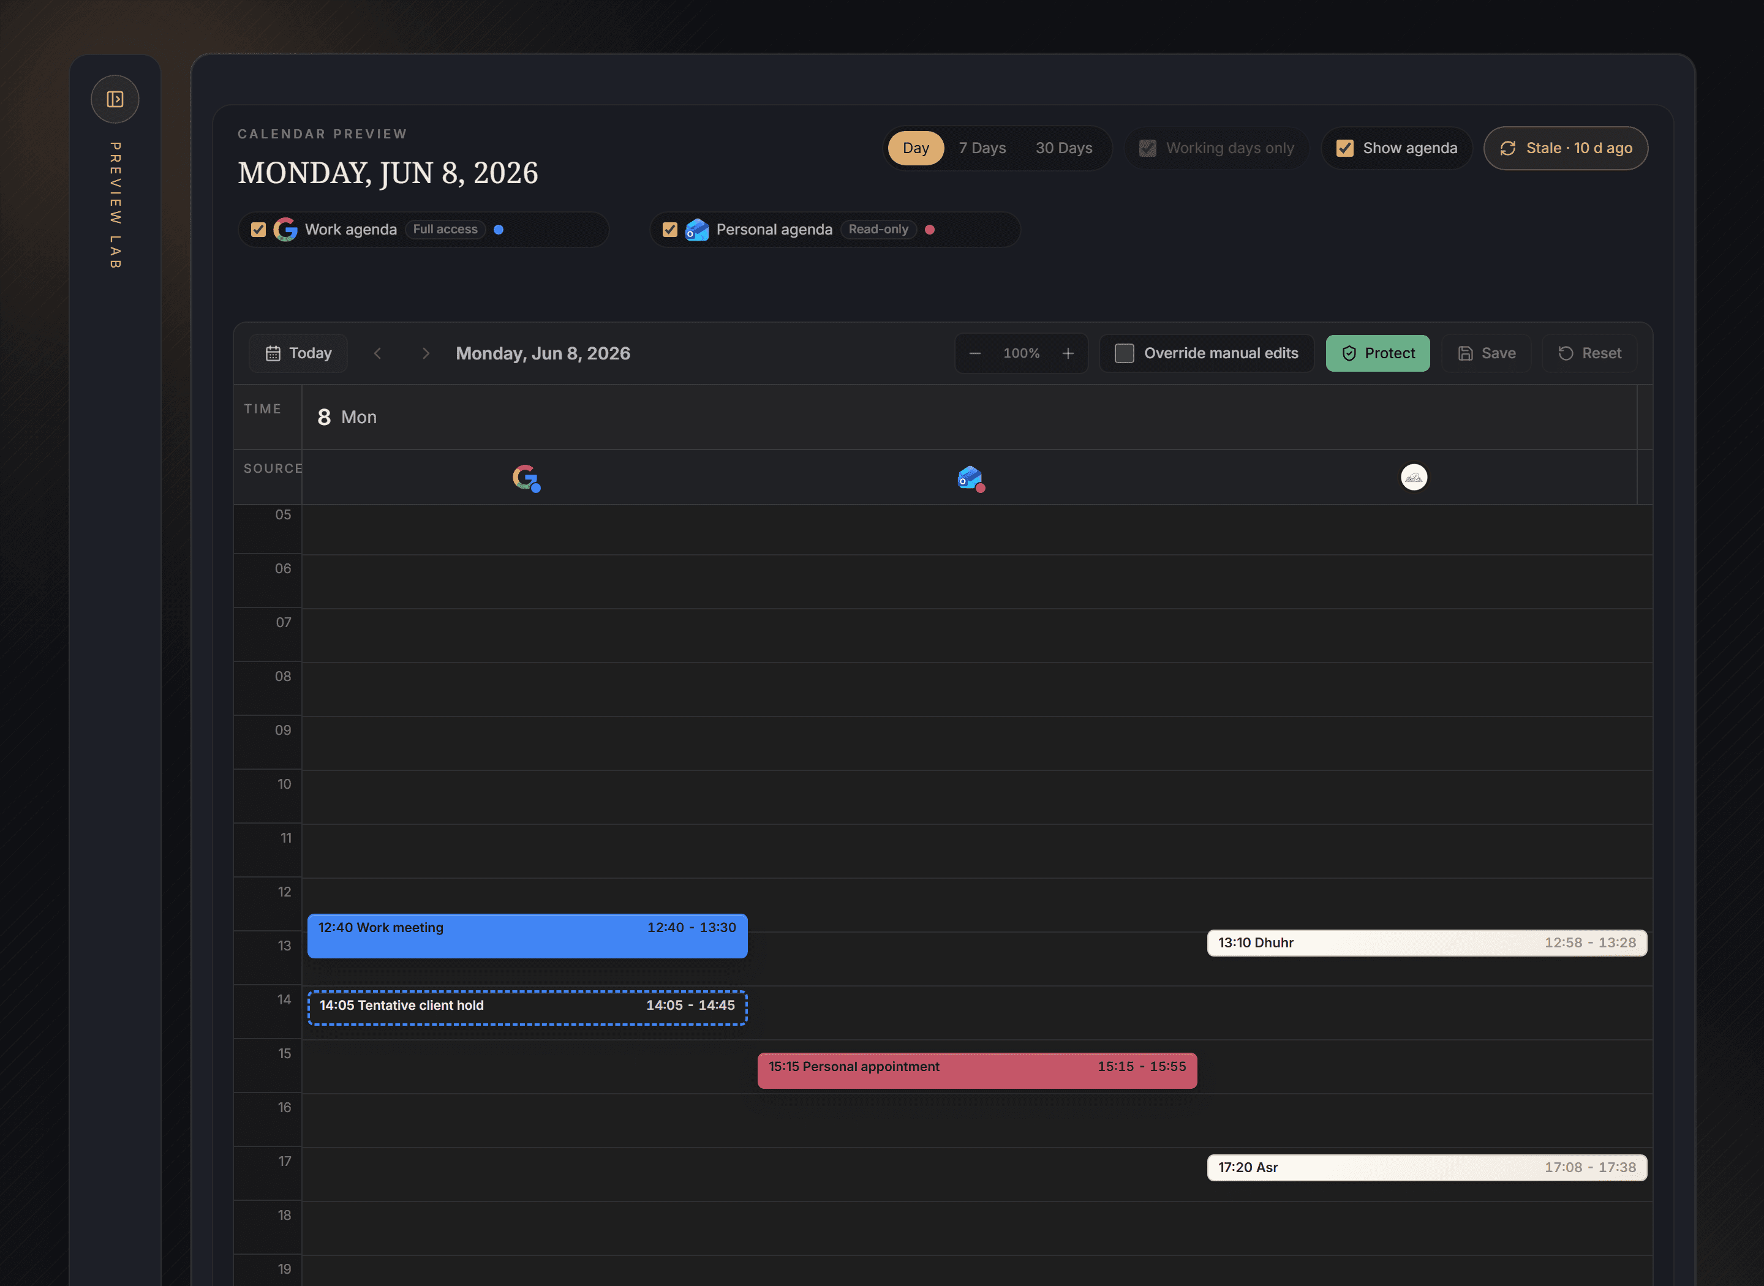Zoom out with the minus icon

pyautogui.click(x=974, y=353)
